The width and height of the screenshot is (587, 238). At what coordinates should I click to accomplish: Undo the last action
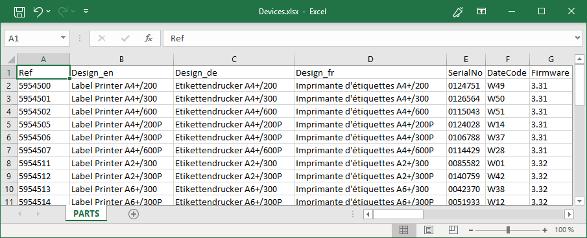coord(38,12)
